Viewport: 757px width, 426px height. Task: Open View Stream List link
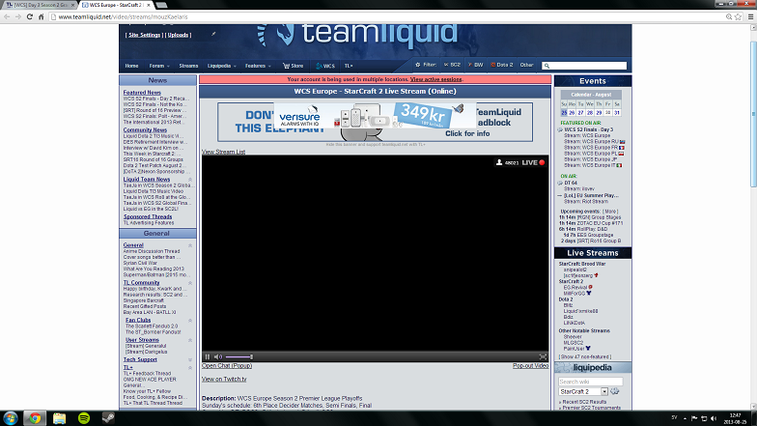[224, 152]
